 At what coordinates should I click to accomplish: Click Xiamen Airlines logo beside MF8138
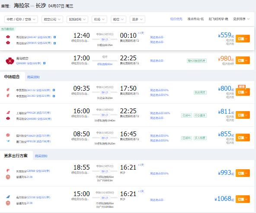pyautogui.click(x=8, y=141)
